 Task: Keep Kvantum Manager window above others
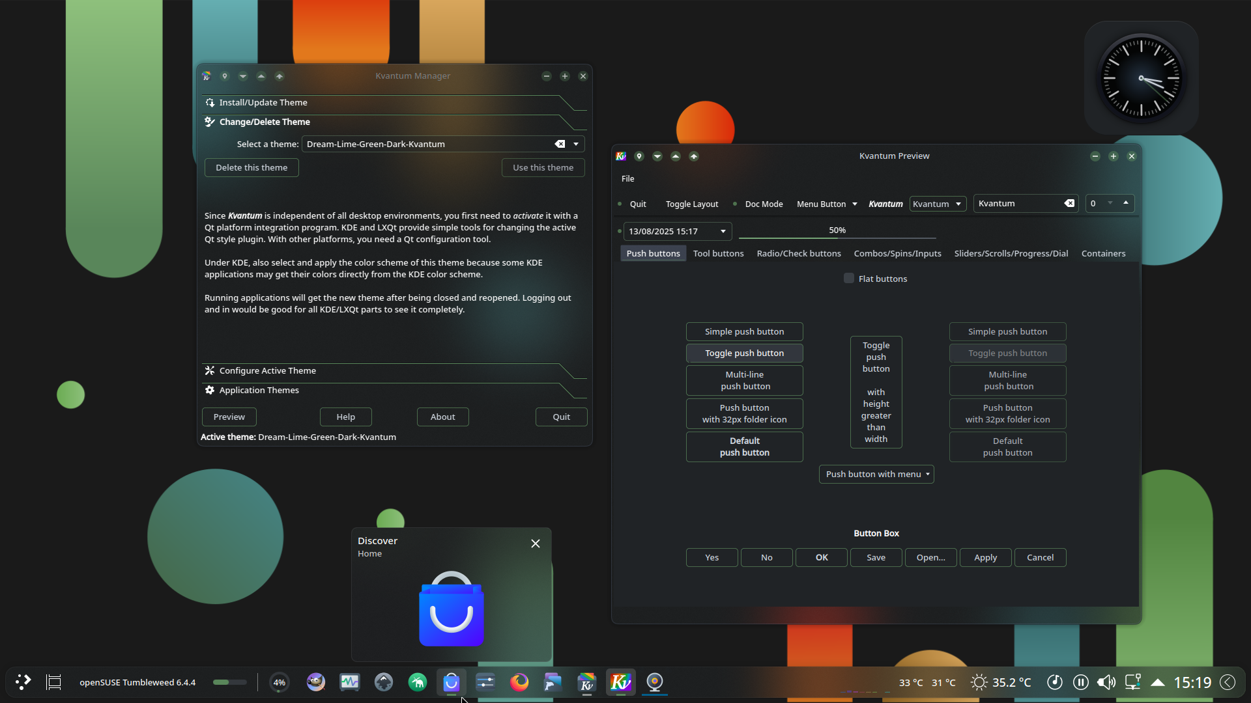[261, 76]
